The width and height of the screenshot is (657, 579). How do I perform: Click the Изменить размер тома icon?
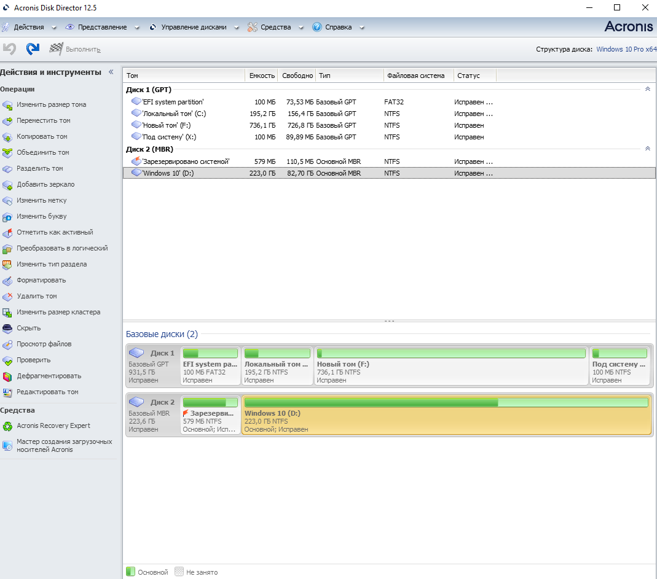7,105
